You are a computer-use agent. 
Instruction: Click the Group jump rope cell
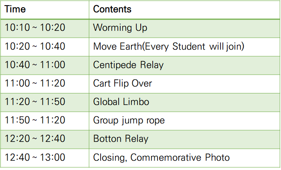point(129,120)
